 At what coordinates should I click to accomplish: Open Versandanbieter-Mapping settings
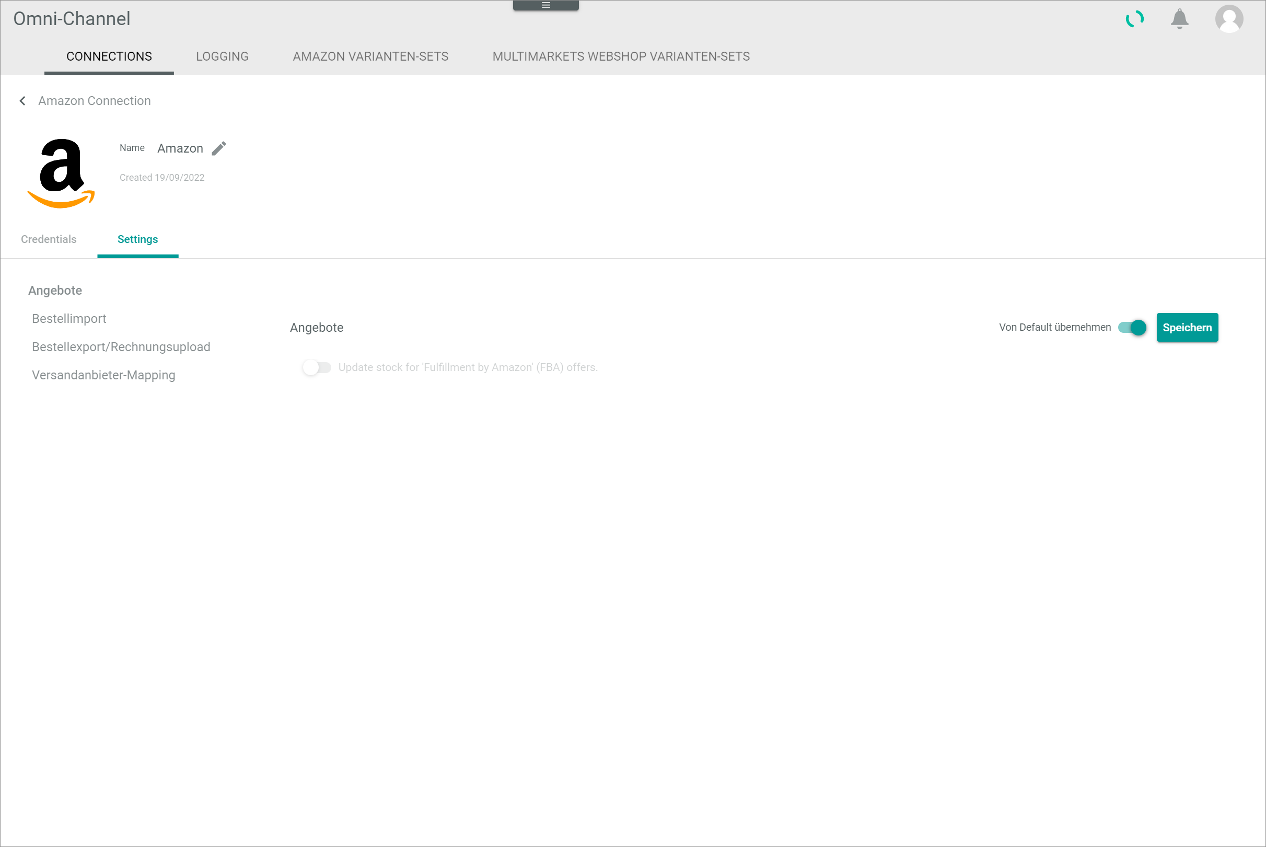click(x=103, y=375)
